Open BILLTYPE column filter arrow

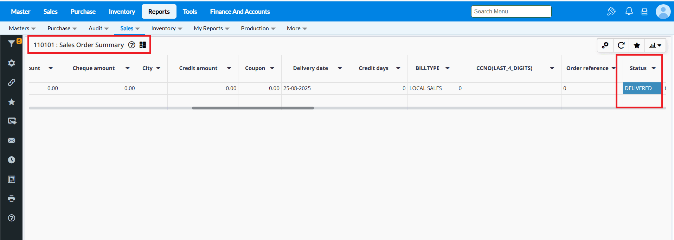[x=448, y=68]
